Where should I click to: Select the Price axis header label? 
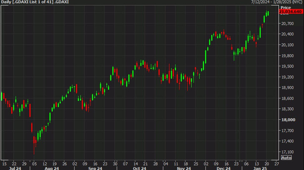286,7
